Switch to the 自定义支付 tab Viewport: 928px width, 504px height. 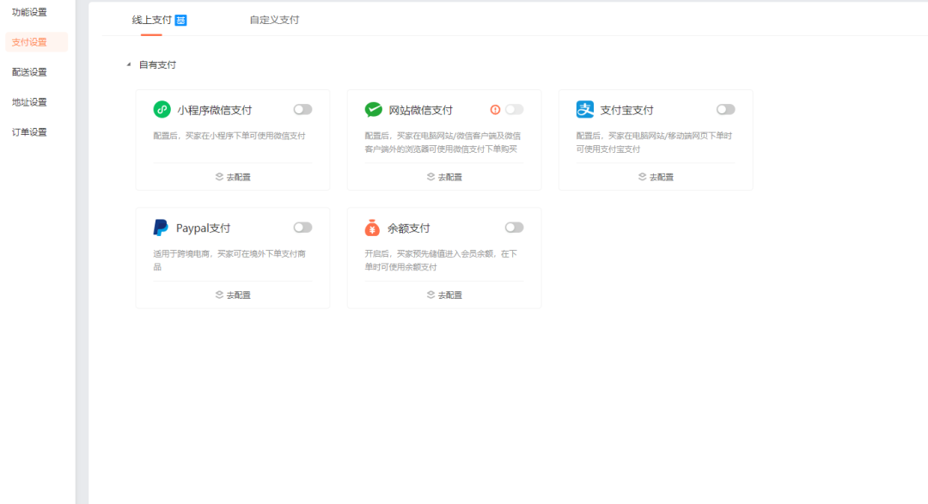coord(275,19)
